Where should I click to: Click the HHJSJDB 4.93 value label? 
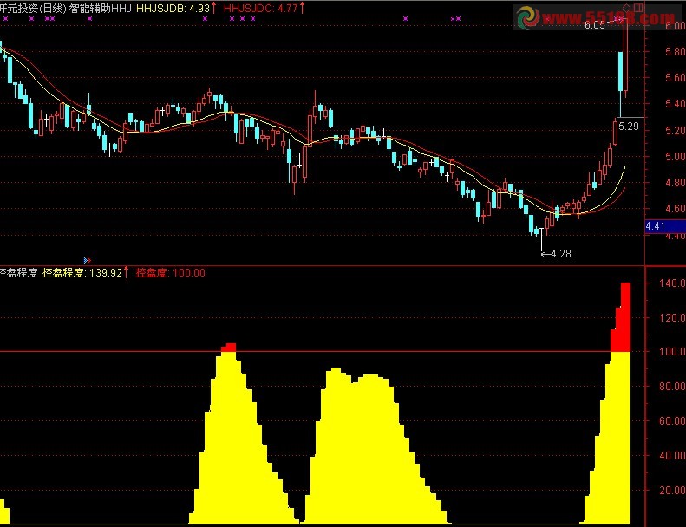coord(174,7)
